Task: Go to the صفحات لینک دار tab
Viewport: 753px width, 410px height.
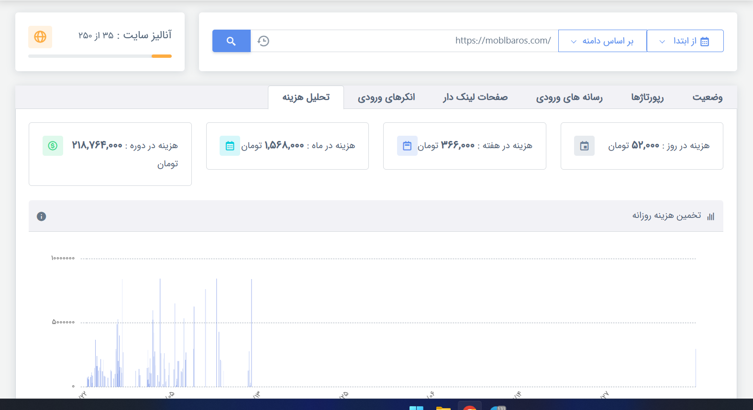Action: pyautogui.click(x=475, y=97)
